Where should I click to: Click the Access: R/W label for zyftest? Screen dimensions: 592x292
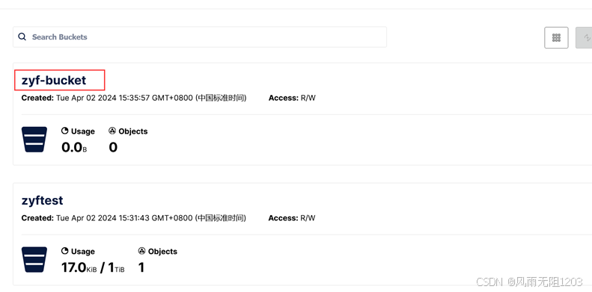point(292,218)
